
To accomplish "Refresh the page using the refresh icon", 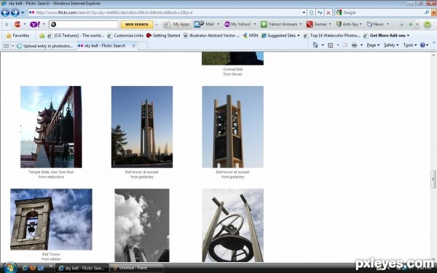I will pyautogui.click(x=320, y=12).
